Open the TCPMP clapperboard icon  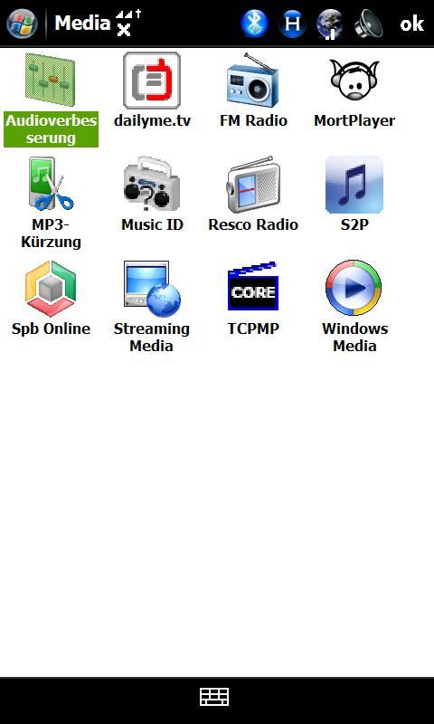(253, 287)
